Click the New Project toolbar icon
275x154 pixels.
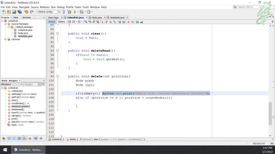(9, 12)
